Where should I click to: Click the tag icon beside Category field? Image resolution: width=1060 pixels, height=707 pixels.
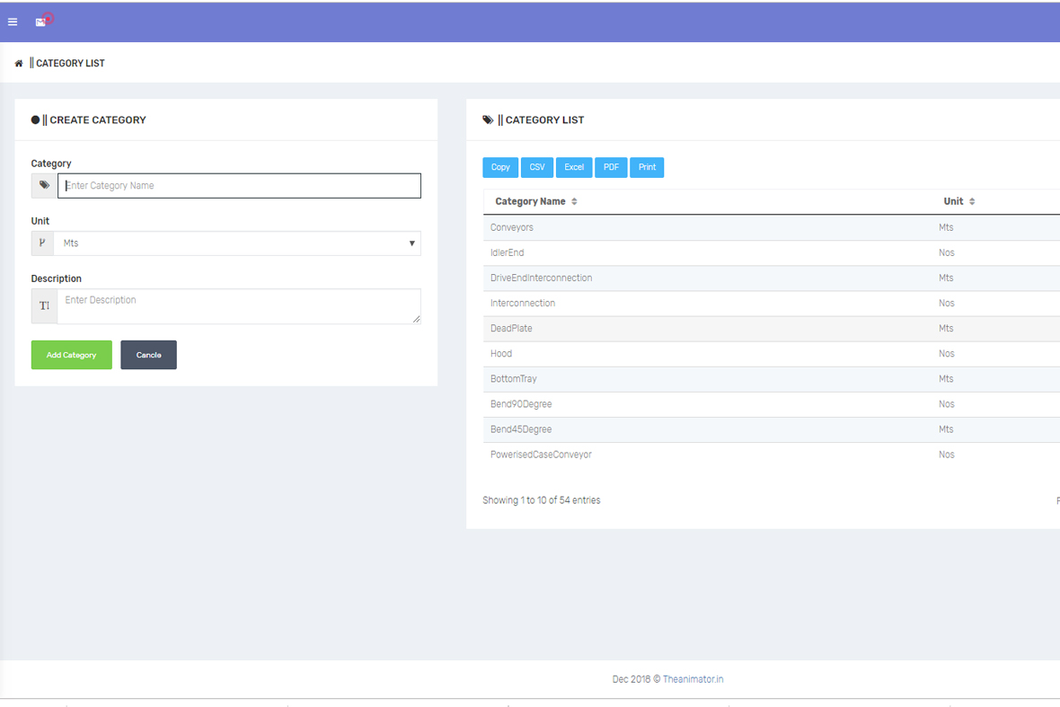(x=44, y=186)
